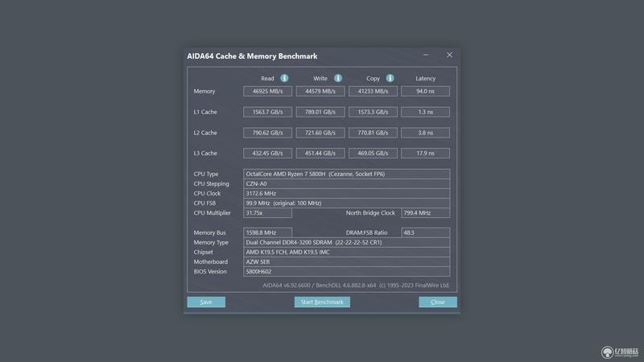Click the Close button at bottom
Screen dimensions: 644x362
(x=438, y=302)
